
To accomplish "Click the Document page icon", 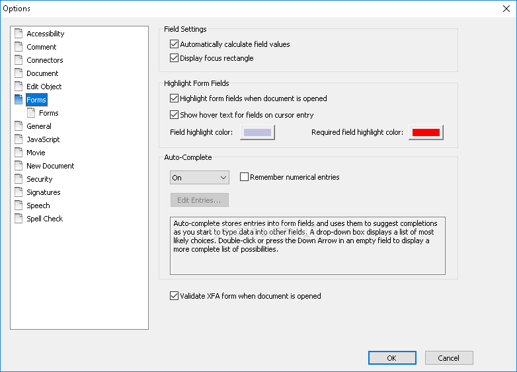I will [x=19, y=73].
